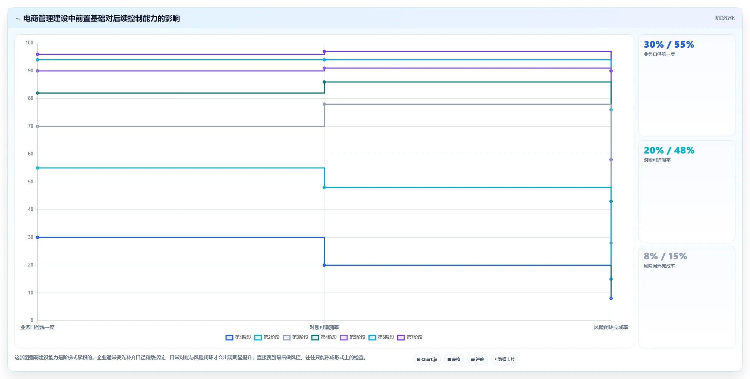Click the 表格 pill tag
Viewport: 750px width, 379px height.
[x=454, y=359]
